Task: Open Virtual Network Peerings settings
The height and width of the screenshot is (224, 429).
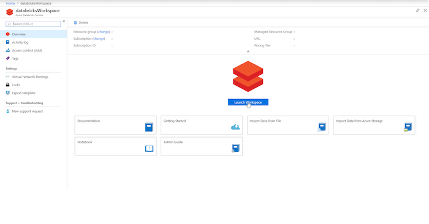Action: coord(30,77)
